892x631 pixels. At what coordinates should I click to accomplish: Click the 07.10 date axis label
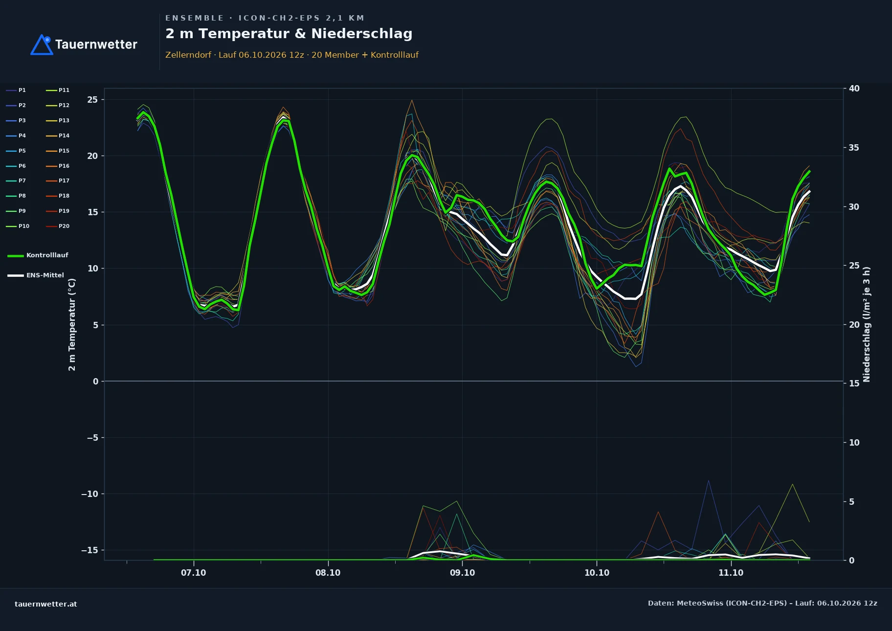click(x=194, y=573)
